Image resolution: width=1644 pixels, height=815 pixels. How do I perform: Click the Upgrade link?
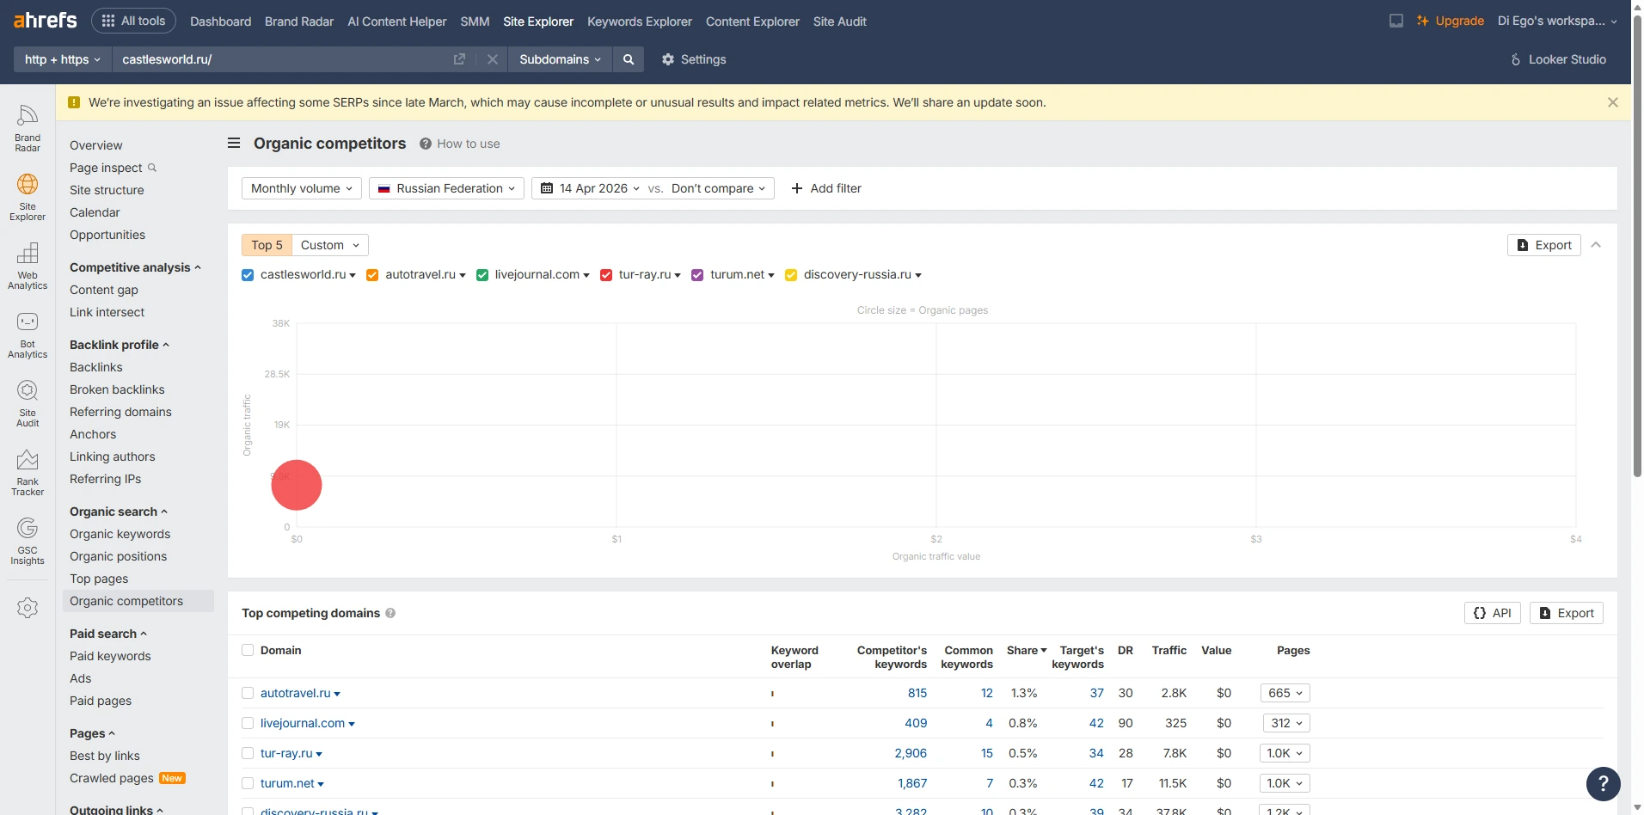pyautogui.click(x=1451, y=21)
